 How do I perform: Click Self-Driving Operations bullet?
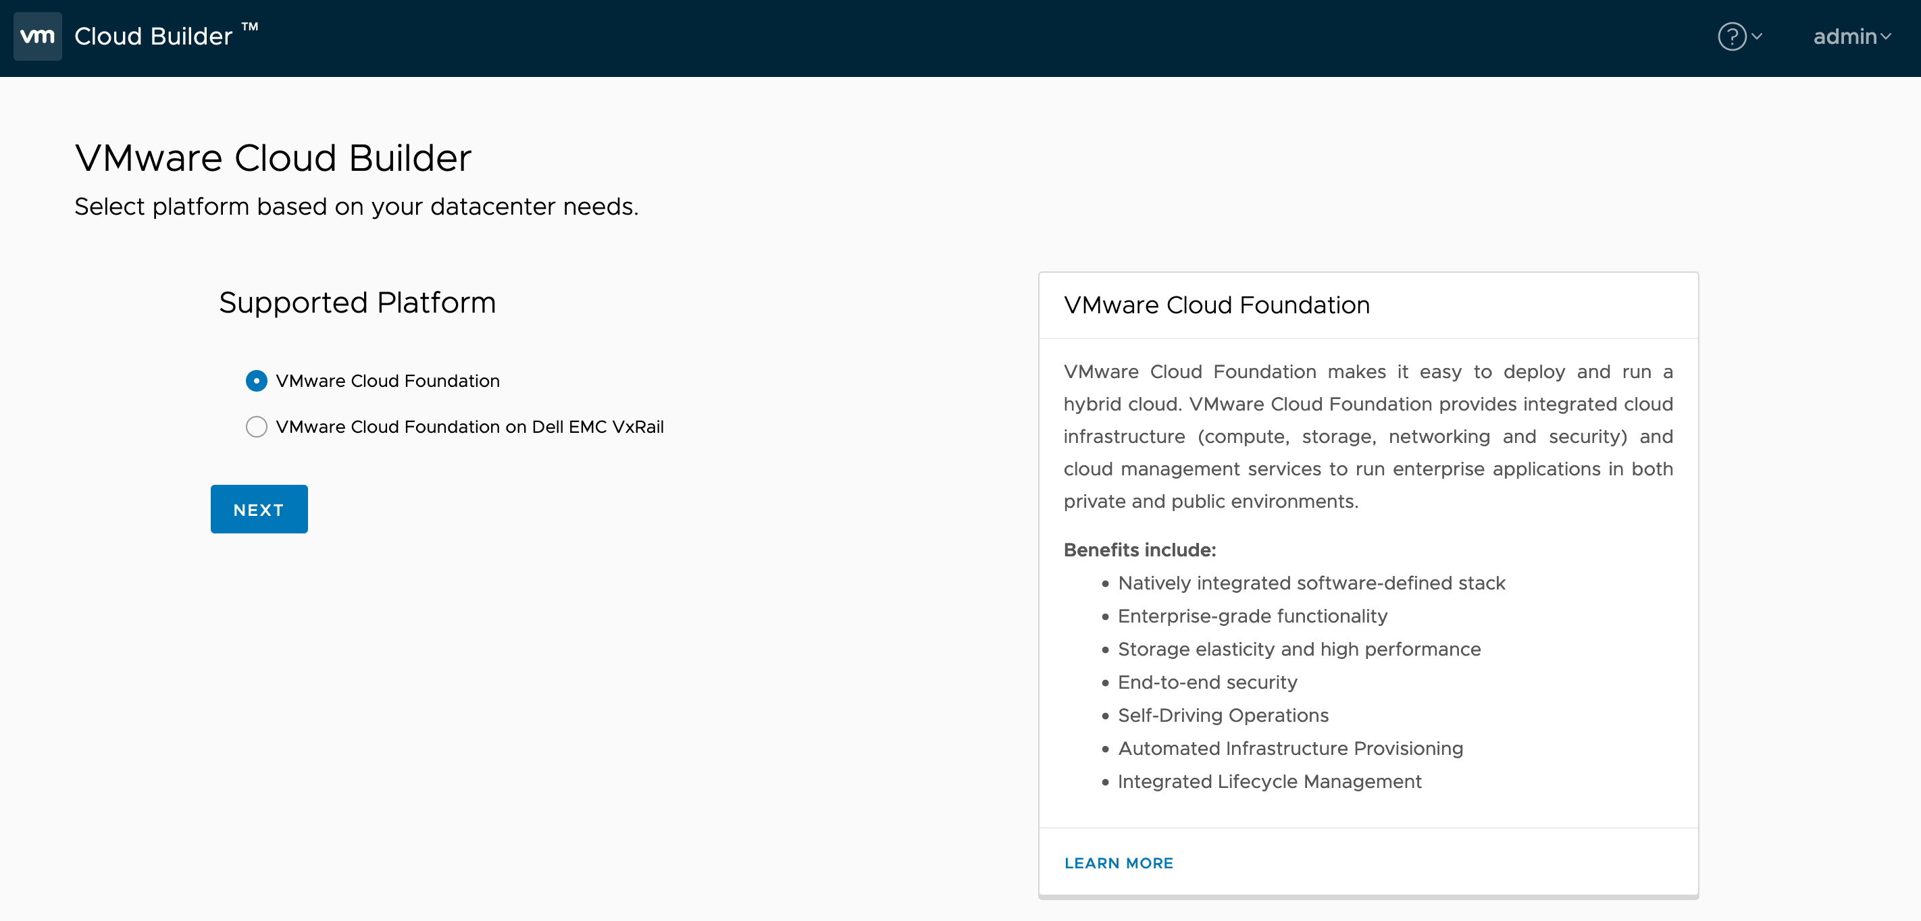click(x=1223, y=715)
